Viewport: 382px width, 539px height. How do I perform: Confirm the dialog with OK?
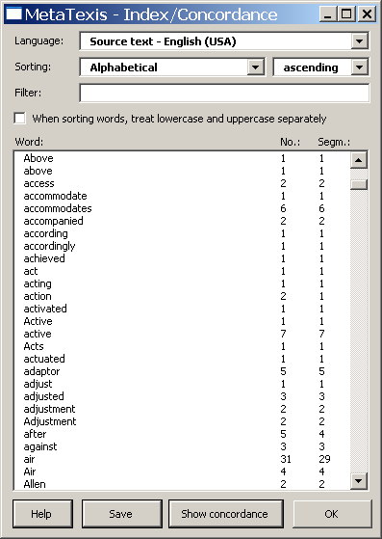coord(332,514)
